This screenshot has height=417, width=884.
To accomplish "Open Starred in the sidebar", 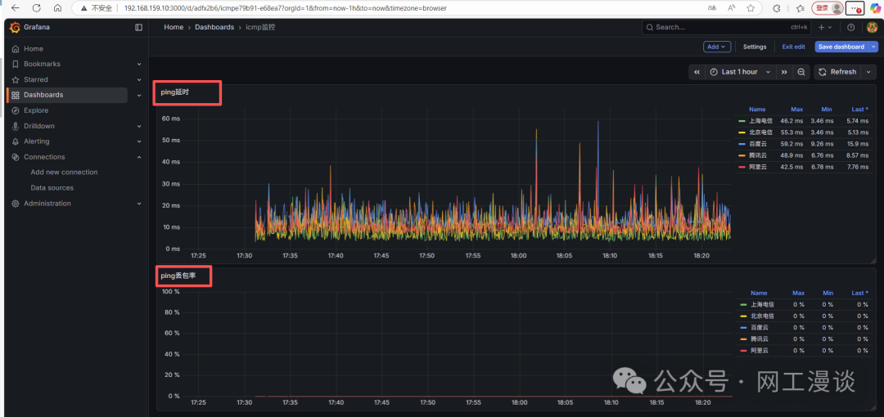I will click(x=35, y=79).
